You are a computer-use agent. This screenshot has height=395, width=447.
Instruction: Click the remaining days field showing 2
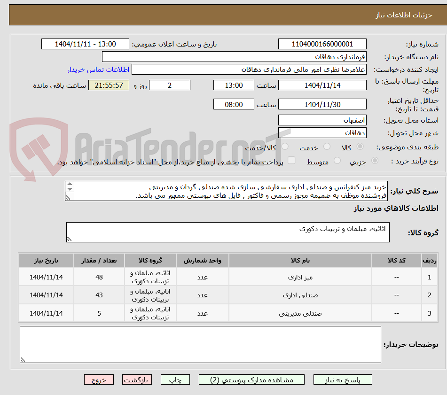click(170, 85)
